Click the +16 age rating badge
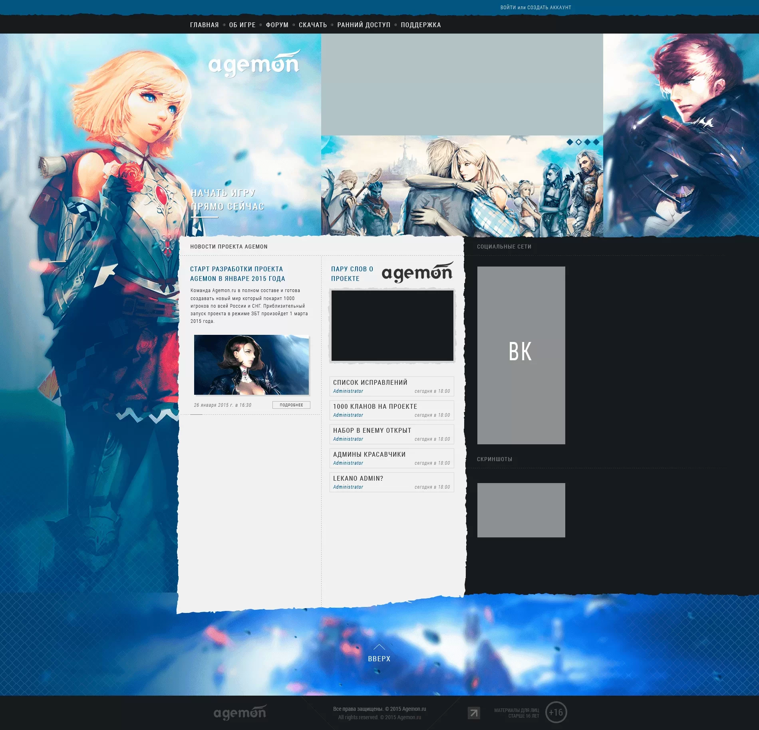This screenshot has height=730, width=759. pos(556,712)
